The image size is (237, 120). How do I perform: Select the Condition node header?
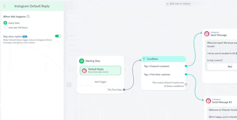pos(164,59)
